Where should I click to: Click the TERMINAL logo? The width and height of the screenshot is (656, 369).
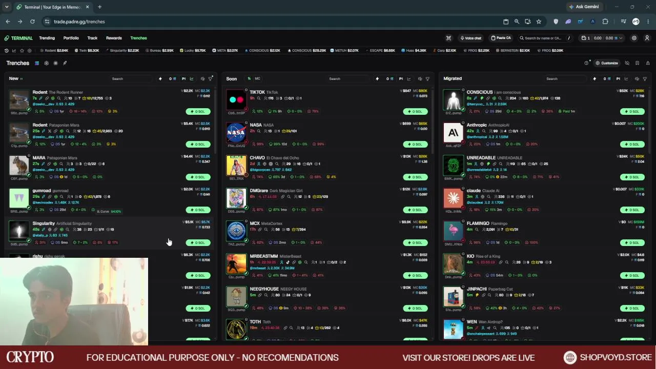pos(18,38)
